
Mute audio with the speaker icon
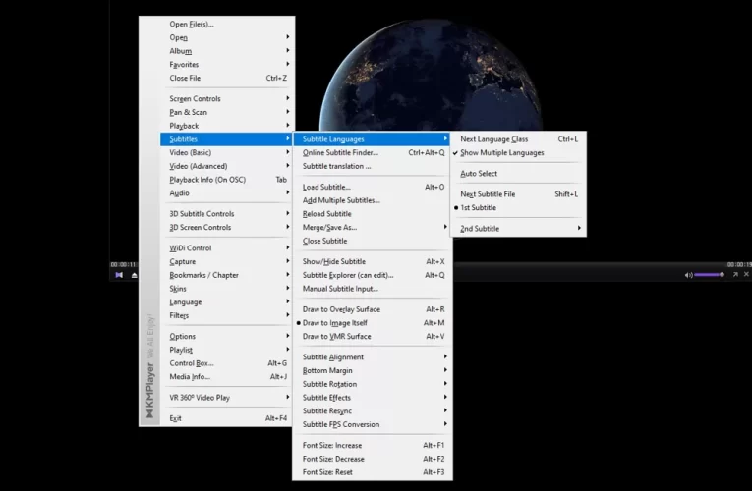(x=688, y=275)
